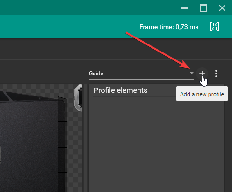Image resolution: width=232 pixels, height=192 pixels.
Task: Click the teal header bar left of Frame time
Action: point(69,27)
